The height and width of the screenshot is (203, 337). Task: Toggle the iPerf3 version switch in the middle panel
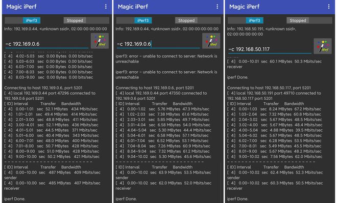[x=134, y=20]
